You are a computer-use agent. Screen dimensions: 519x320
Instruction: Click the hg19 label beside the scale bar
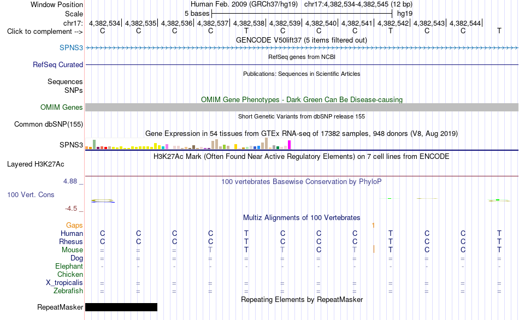click(405, 14)
